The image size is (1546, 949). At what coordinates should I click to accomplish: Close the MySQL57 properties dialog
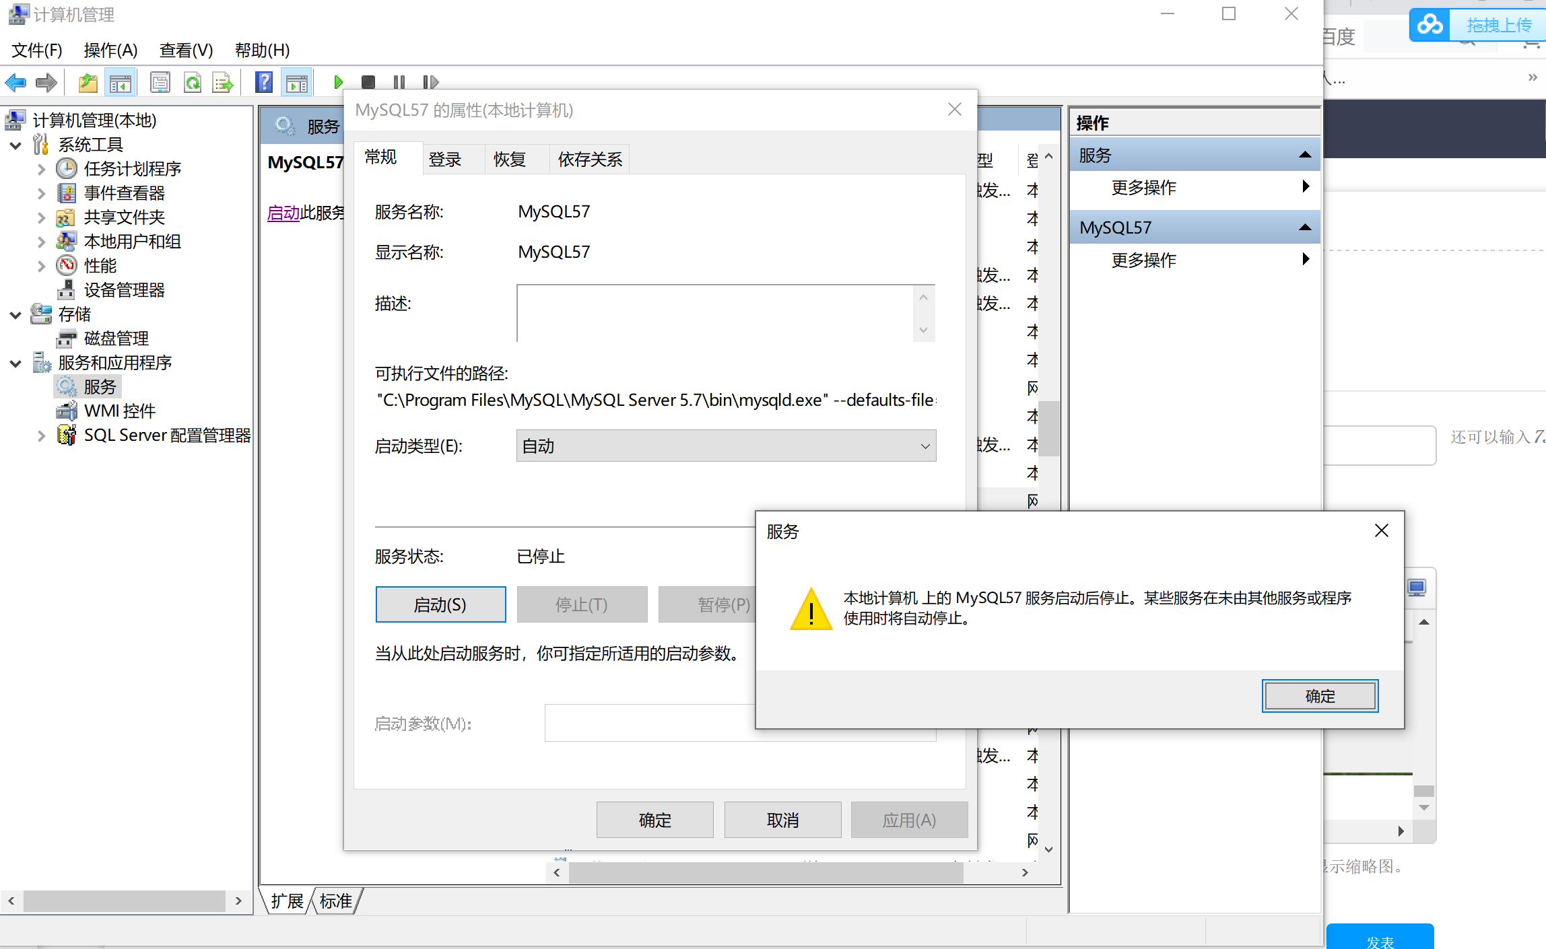(954, 110)
